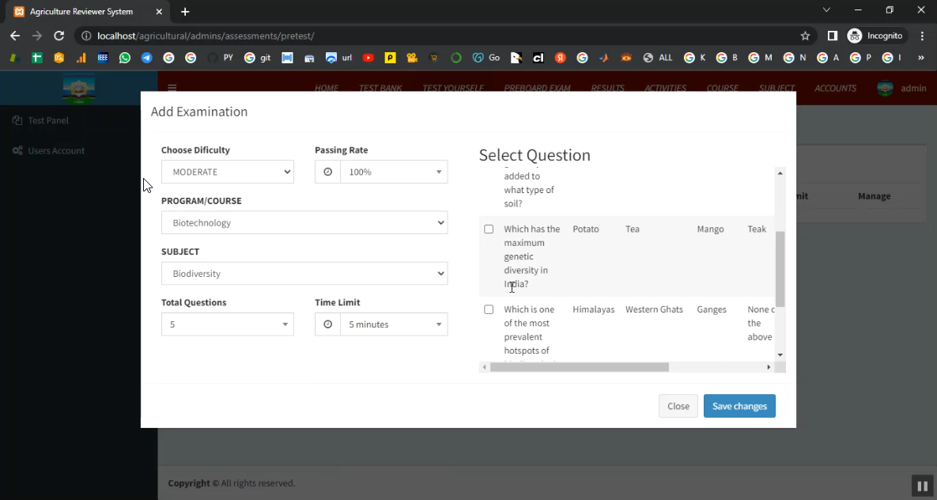Image resolution: width=937 pixels, height=500 pixels.
Task: Open a new browser tab
Action: [185, 12]
